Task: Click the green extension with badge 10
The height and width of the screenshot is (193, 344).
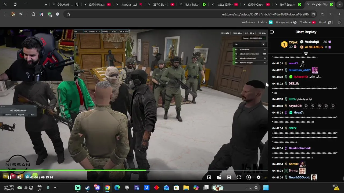Action: 49,14
